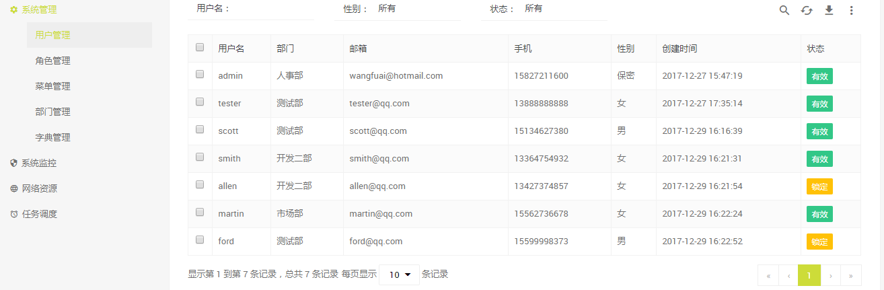Click email tester@qq.com

pos(379,104)
